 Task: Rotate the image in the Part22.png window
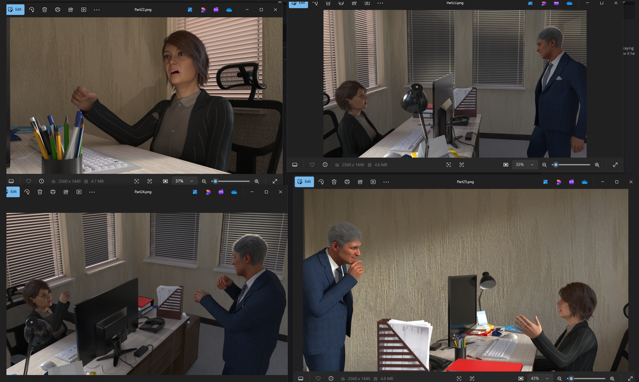coord(31,9)
